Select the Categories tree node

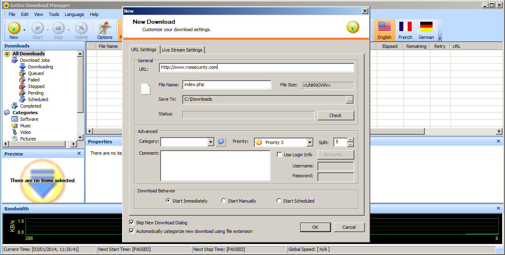[25, 113]
